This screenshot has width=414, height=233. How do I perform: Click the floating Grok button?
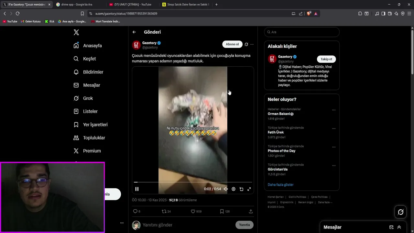click(401, 212)
